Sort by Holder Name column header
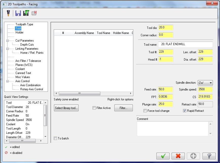This screenshot has height=163, width=220. tap(121, 33)
